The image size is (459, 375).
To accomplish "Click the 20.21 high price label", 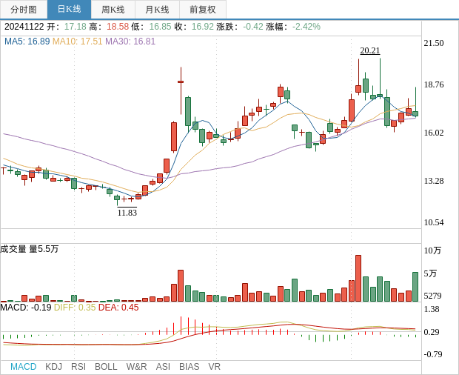I will [370, 50].
